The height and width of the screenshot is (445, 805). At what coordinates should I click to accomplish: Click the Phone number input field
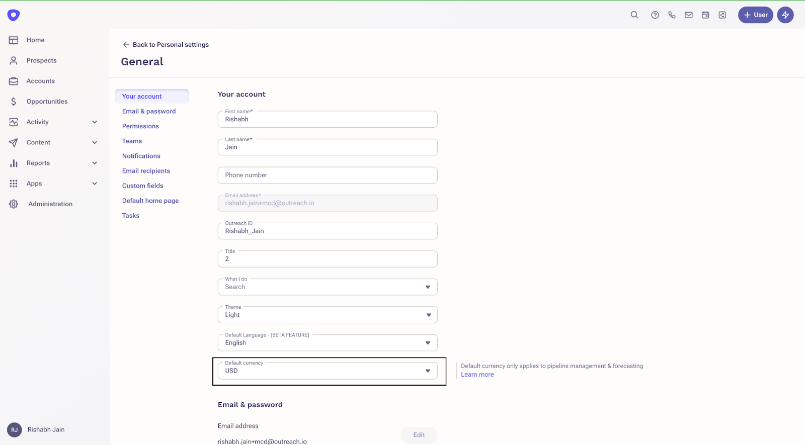(328, 175)
